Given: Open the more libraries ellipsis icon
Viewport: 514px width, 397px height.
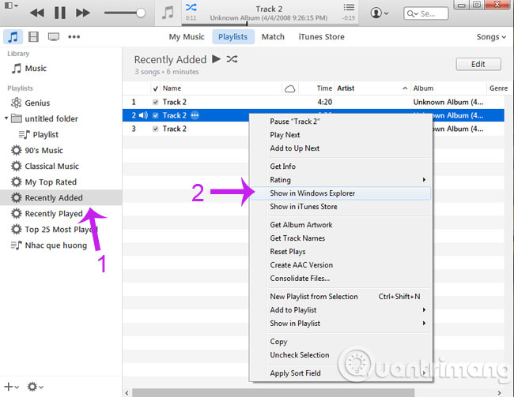Looking at the screenshot, I should pyautogui.click(x=74, y=36).
